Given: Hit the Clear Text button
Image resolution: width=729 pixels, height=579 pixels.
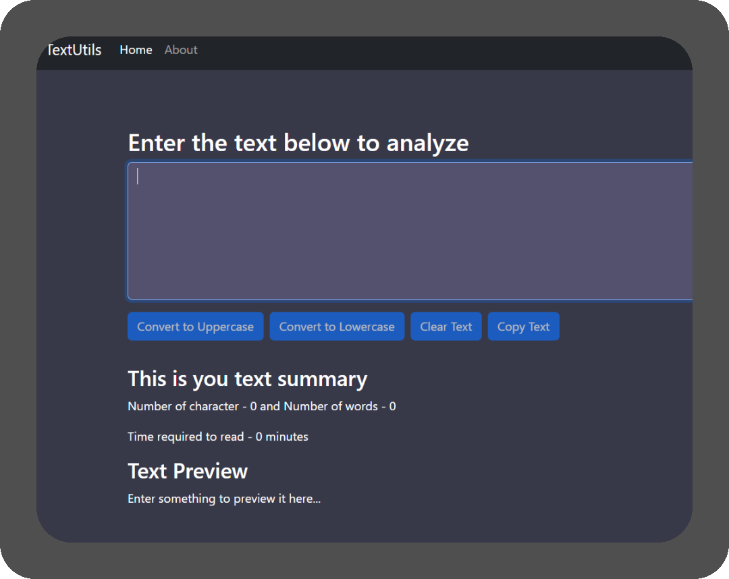Looking at the screenshot, I should 446,327.
